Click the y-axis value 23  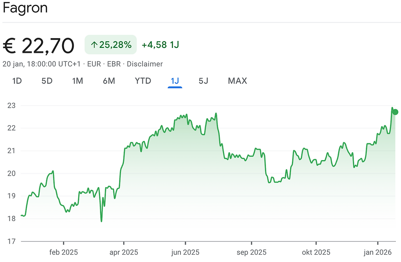point(11,106)
